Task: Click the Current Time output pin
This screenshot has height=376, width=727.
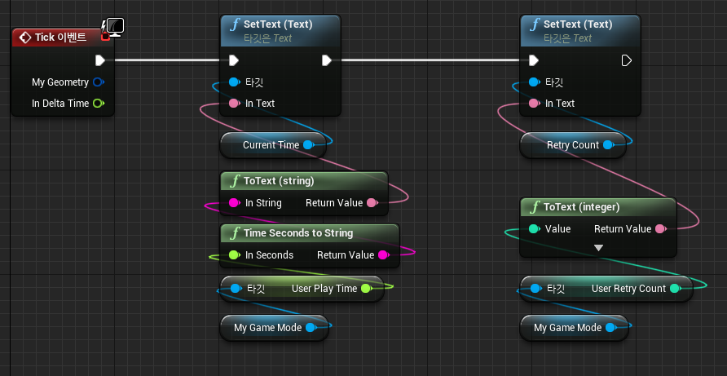Action: tap(308, 145)
